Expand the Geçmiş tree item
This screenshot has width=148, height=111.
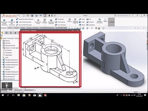point(1,41)
